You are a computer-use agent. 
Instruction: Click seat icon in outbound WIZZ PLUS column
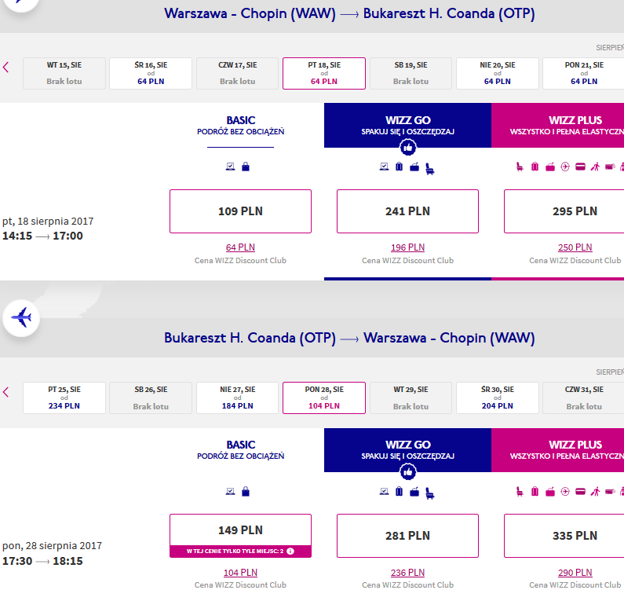point(520,167)
